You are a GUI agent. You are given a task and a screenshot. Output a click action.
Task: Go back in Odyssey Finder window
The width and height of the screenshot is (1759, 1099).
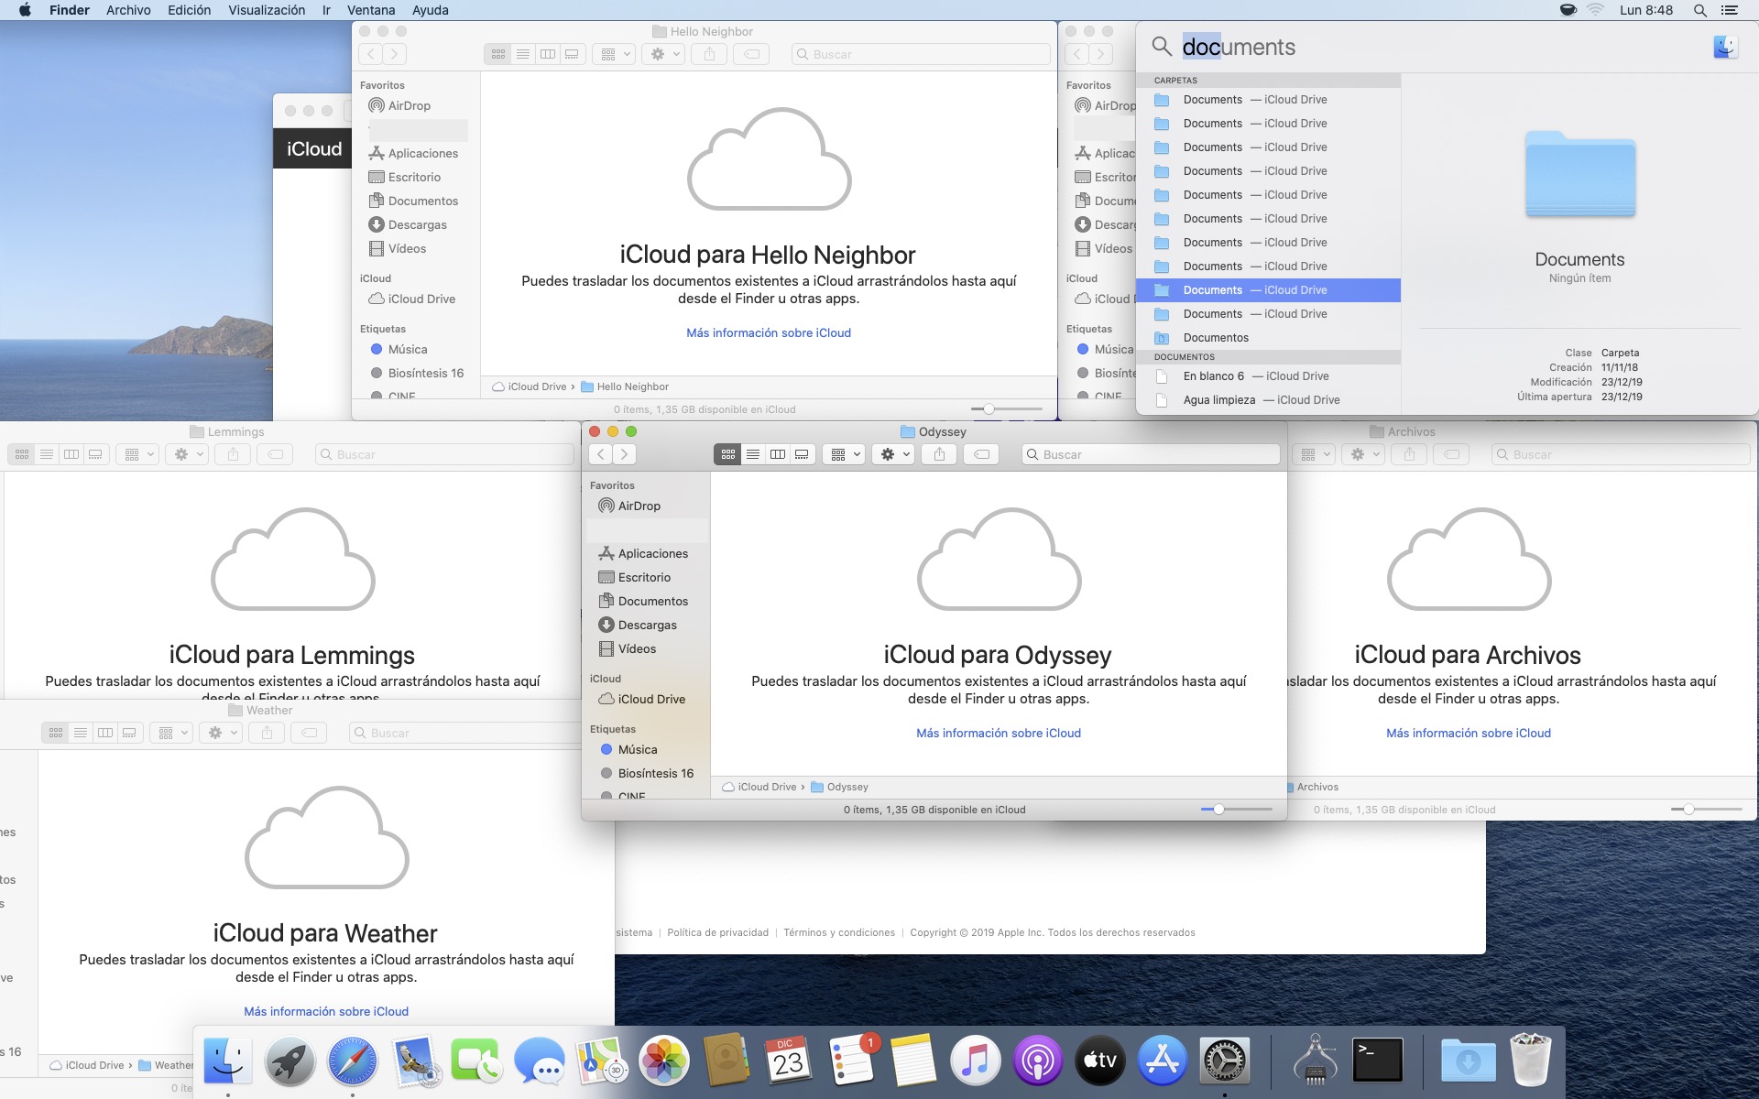point(601,454)
